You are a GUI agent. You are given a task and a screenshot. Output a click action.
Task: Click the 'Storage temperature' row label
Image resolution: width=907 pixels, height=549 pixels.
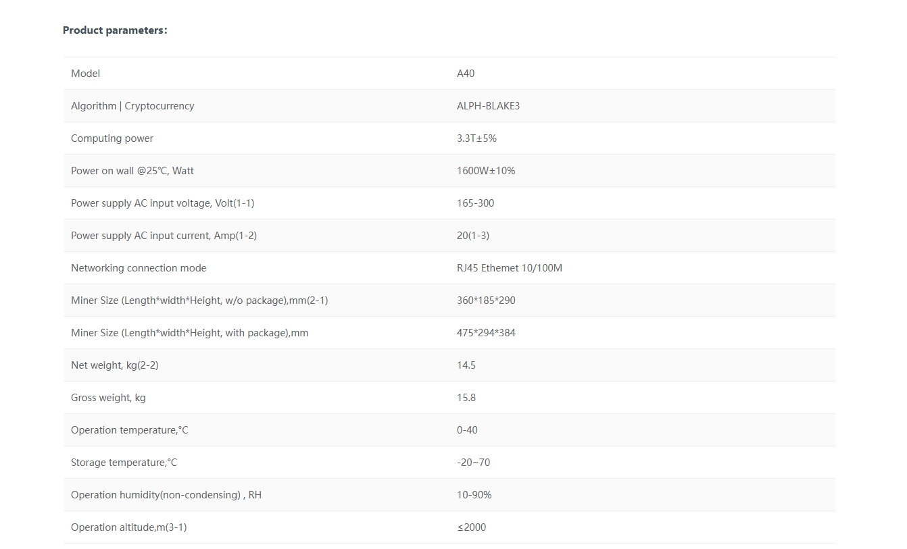[124, 463]
